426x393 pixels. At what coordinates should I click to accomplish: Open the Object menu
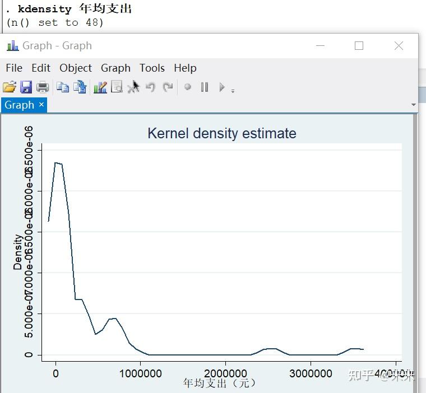(76, 68)
